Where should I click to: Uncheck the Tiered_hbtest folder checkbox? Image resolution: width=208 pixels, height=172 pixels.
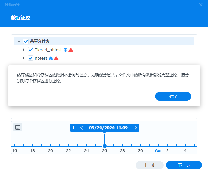[30, 50]
